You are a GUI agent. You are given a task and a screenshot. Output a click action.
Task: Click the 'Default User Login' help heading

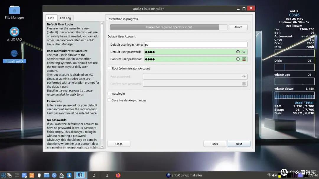point(60,24)
